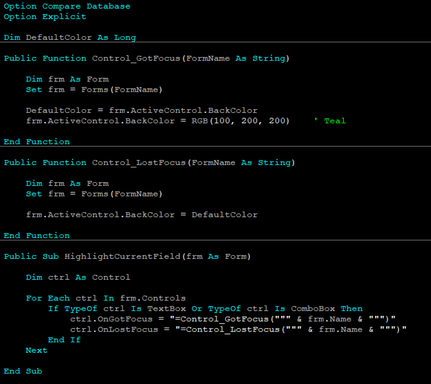Click the Control_GotFocus function name
The height and width of the screenshot is (384, 431).
point(136,58)
